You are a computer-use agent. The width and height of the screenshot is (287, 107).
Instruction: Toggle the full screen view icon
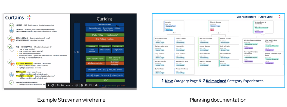[90, 85]
